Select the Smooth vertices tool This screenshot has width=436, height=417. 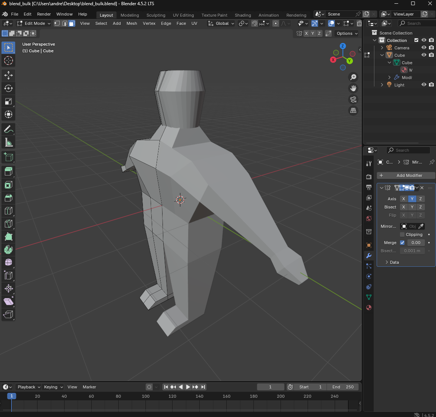click(8, 262)
